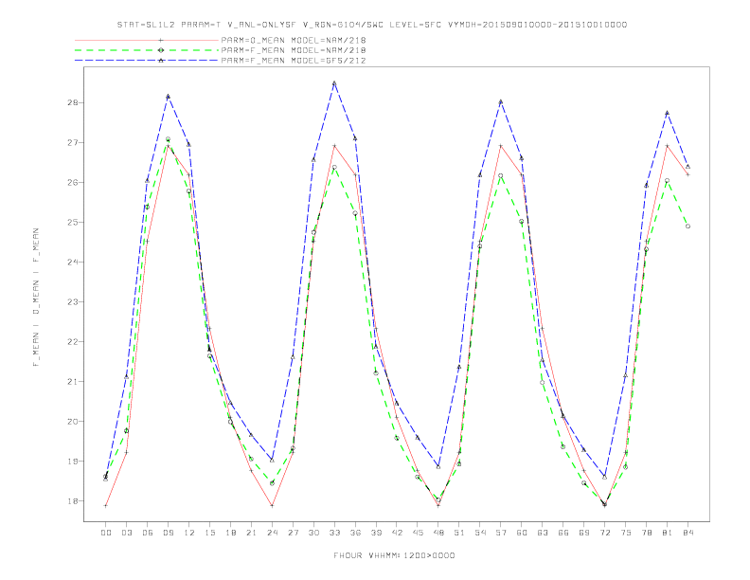The width and height of the screenshot is (750, 580).
Task: Click y-axis tick value 24
Action: (x=73, y=262)
